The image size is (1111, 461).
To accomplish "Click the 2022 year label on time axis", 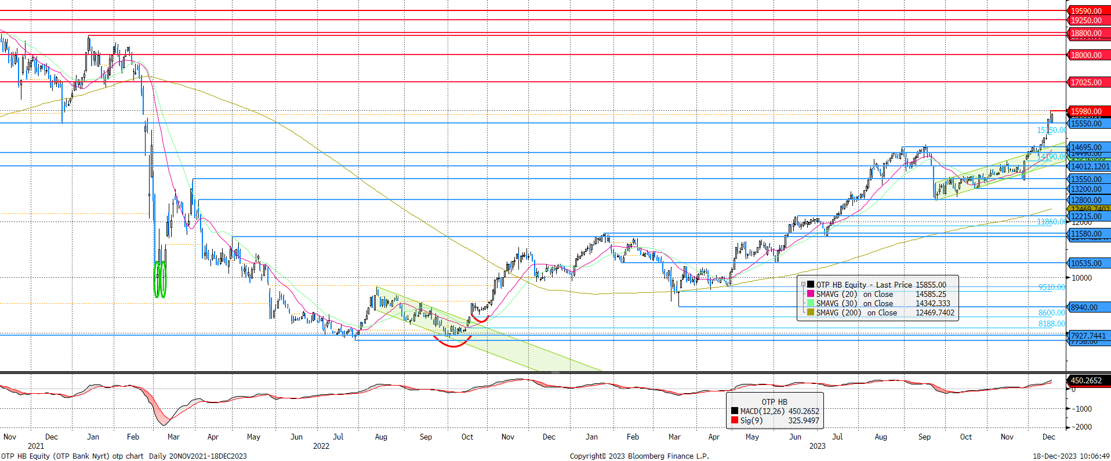I will coord(321,446).
